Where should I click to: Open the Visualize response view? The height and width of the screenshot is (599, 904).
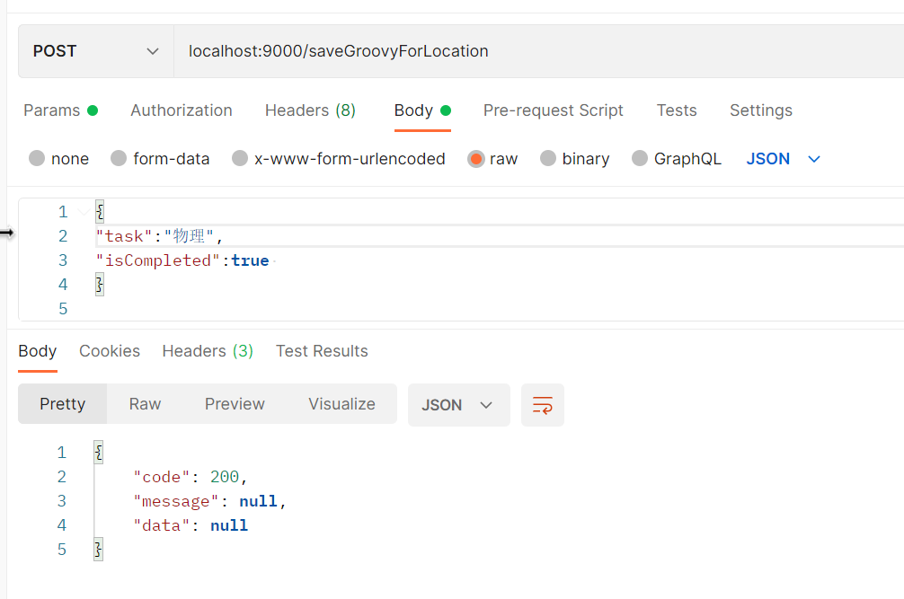click(341, 404)
